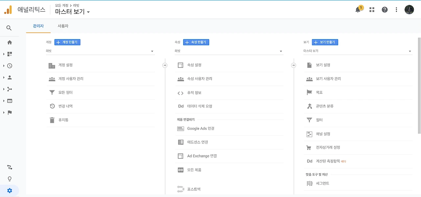
Task: Go to Home in the sidebar
Action: (x=10, y=42)
